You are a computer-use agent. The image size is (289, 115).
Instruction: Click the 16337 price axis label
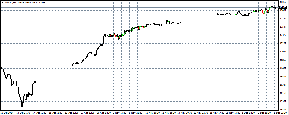[283, 85]
